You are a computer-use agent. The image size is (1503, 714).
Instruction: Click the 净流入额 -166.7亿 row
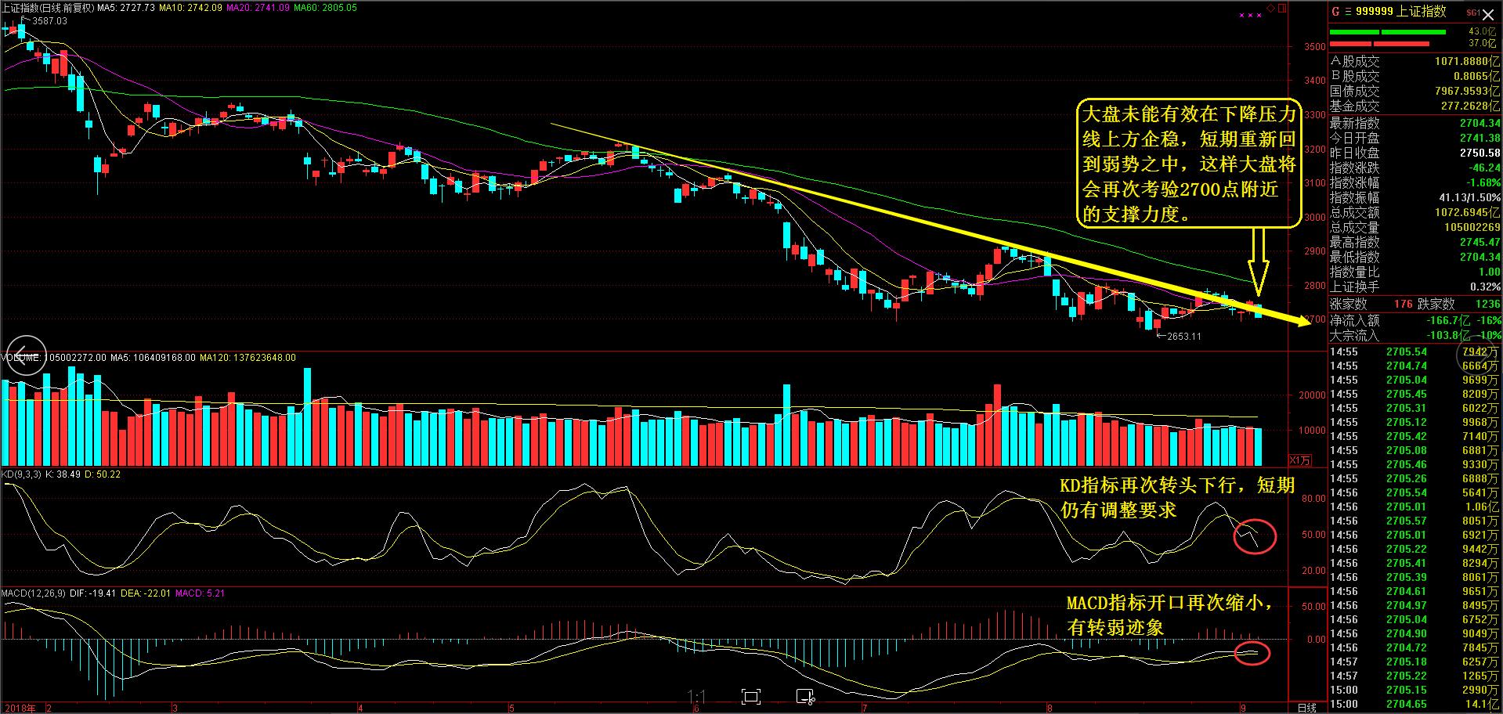[1415, 320]
